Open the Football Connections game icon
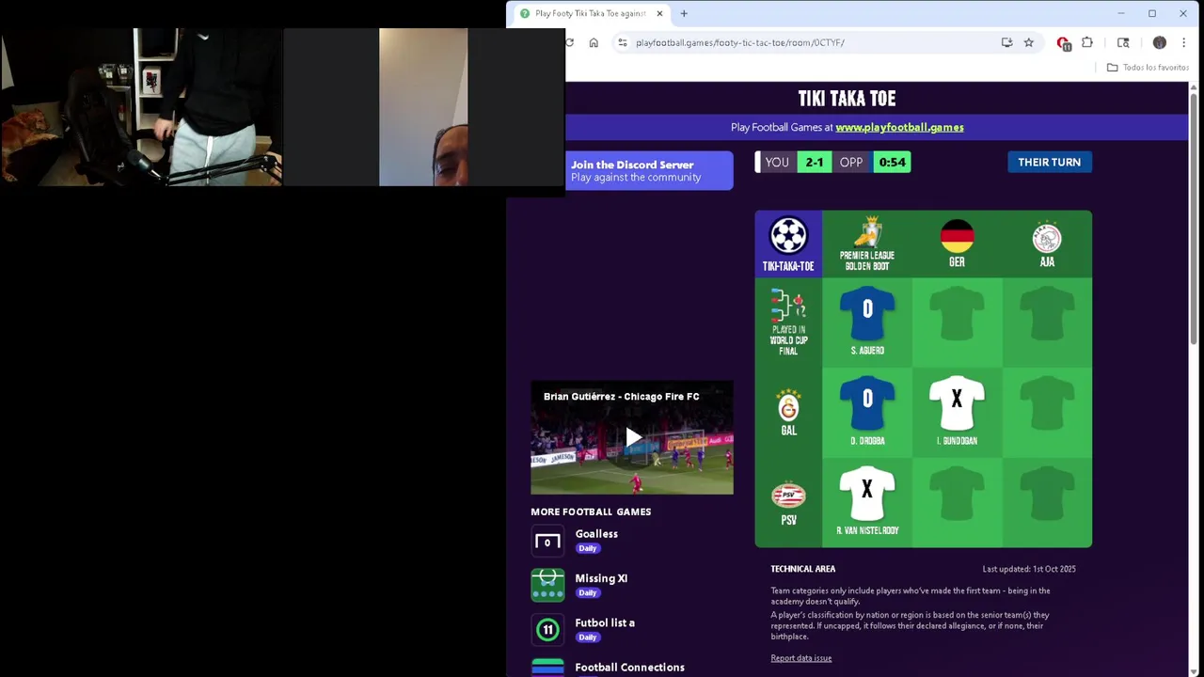This screenshot has height=677, width=1204. [x=547, y=668]
